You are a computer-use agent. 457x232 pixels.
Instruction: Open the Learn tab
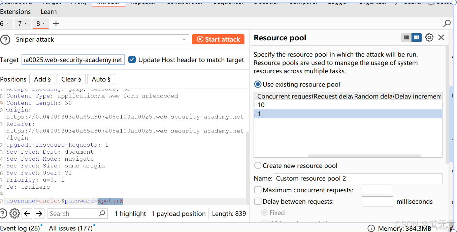click(48, 11)
